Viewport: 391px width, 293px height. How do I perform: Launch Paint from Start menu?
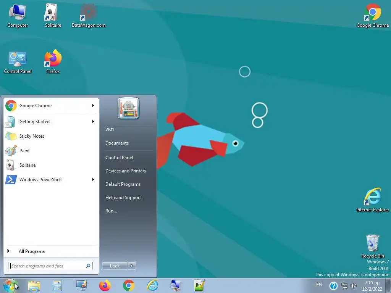coord(51,150)
